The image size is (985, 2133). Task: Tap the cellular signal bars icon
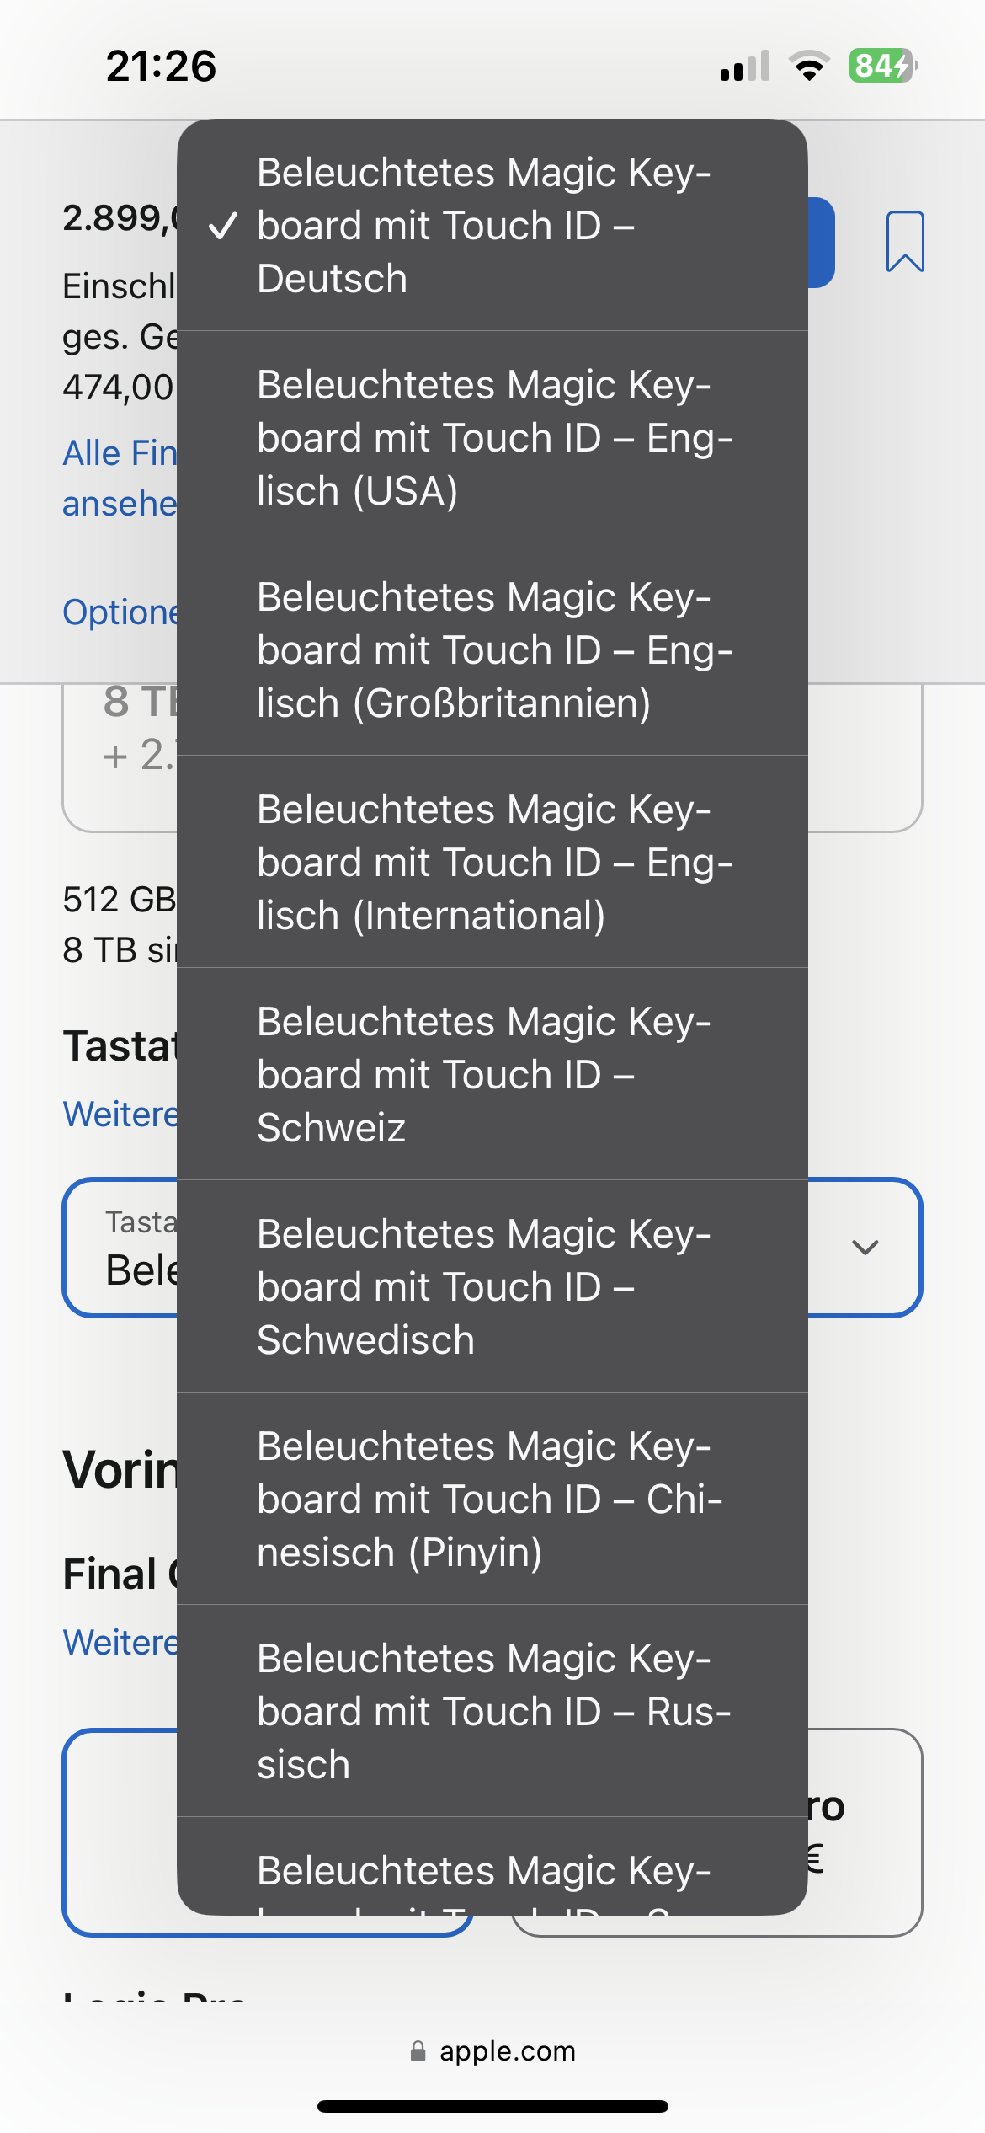point(745,66)
